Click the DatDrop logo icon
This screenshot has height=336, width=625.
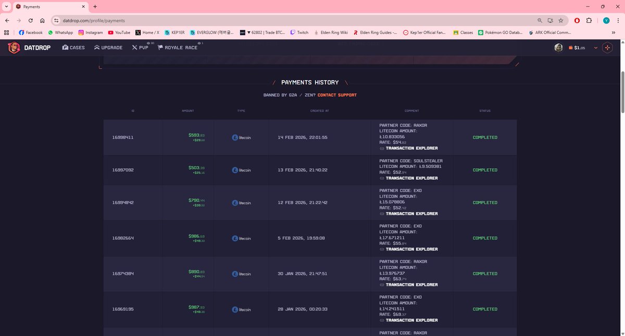(x=14, y=47)
